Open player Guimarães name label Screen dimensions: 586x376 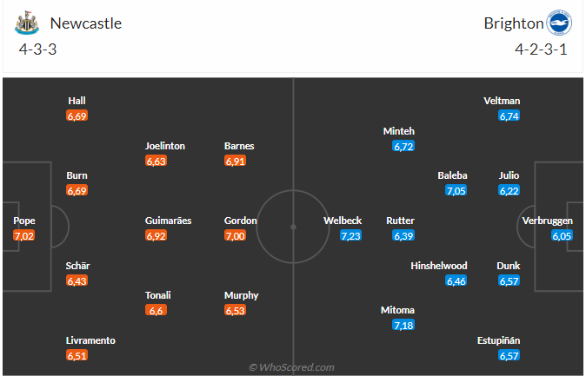point(168,221)
